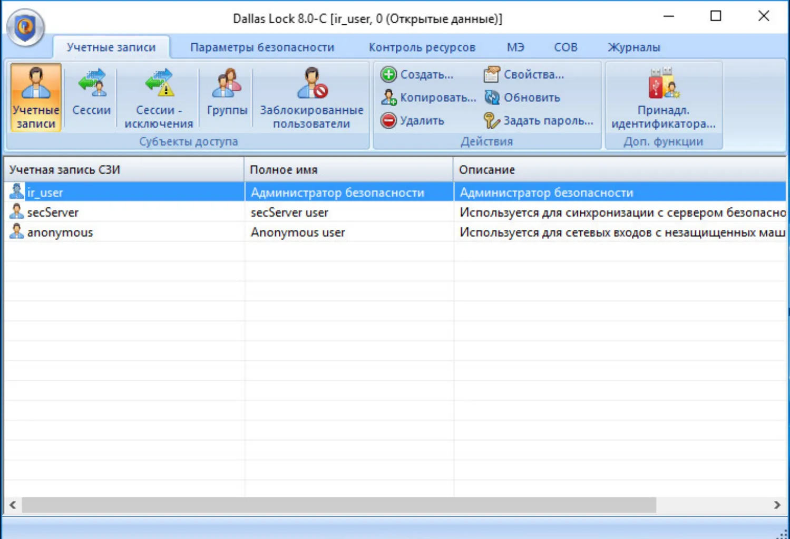Image resolution: width=790 pixels, height=539 pixels.
Task: Select the Учетные записи ribbon icon
Action: click(x=36, y=98)
